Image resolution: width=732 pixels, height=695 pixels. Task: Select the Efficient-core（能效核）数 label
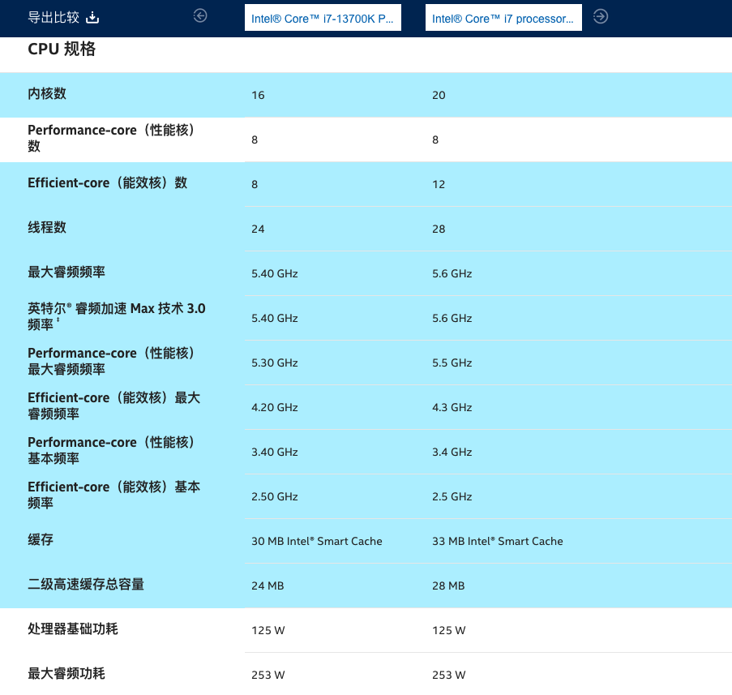point(107,182)
